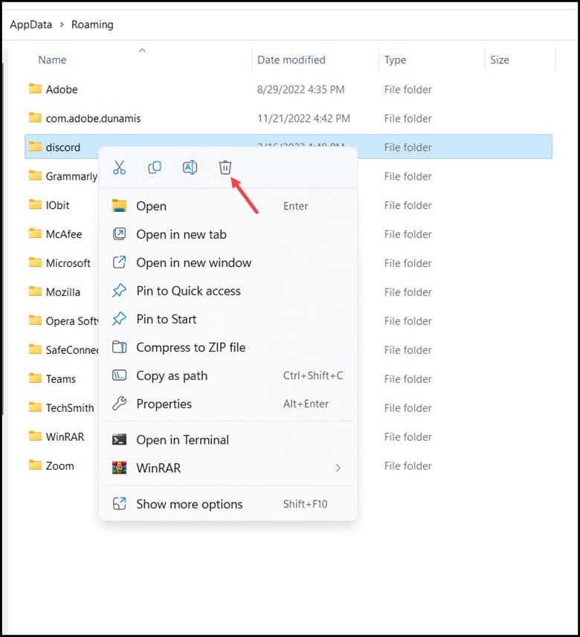Click the Rename icon in context menu
The width and height of the screenshot is (580, 637).
point(190,168)
